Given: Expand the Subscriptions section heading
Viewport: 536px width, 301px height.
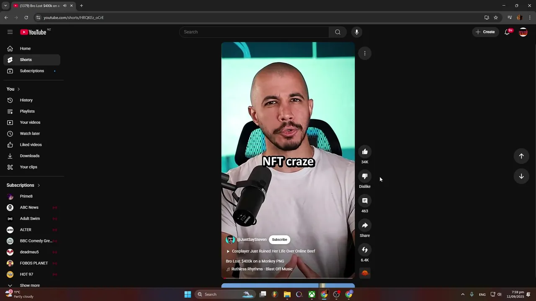Looking at the screenshot, I should [x=23, y=185].
